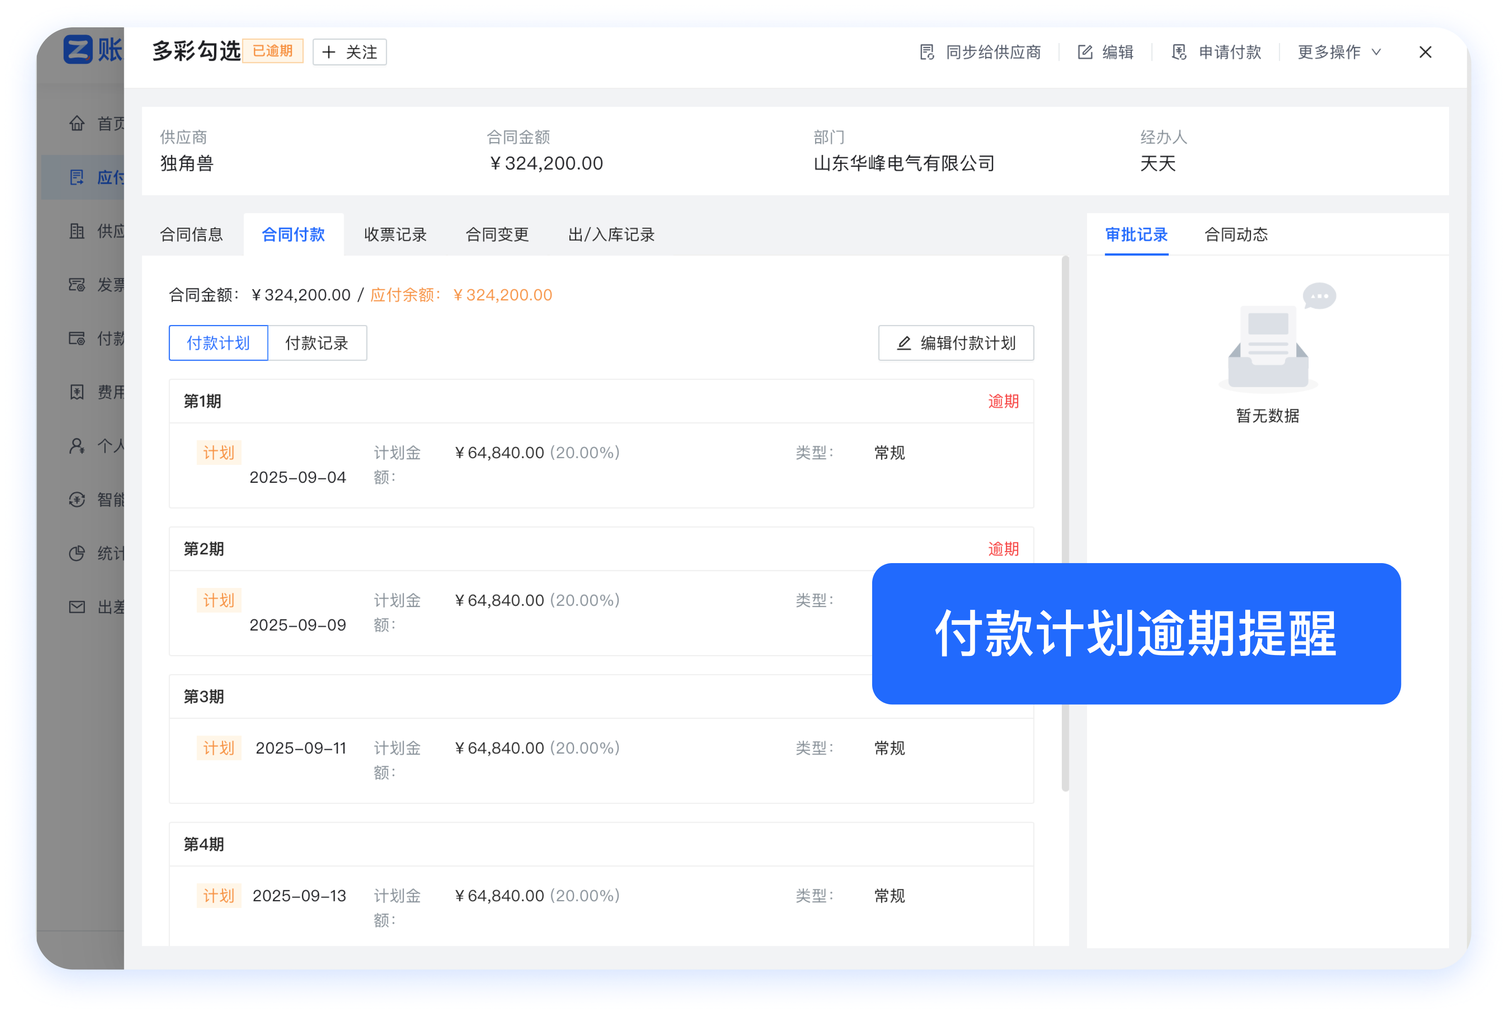Click the expense receipt icon in sidebar
This screenshot has width=1507, height=1014.
77,392
